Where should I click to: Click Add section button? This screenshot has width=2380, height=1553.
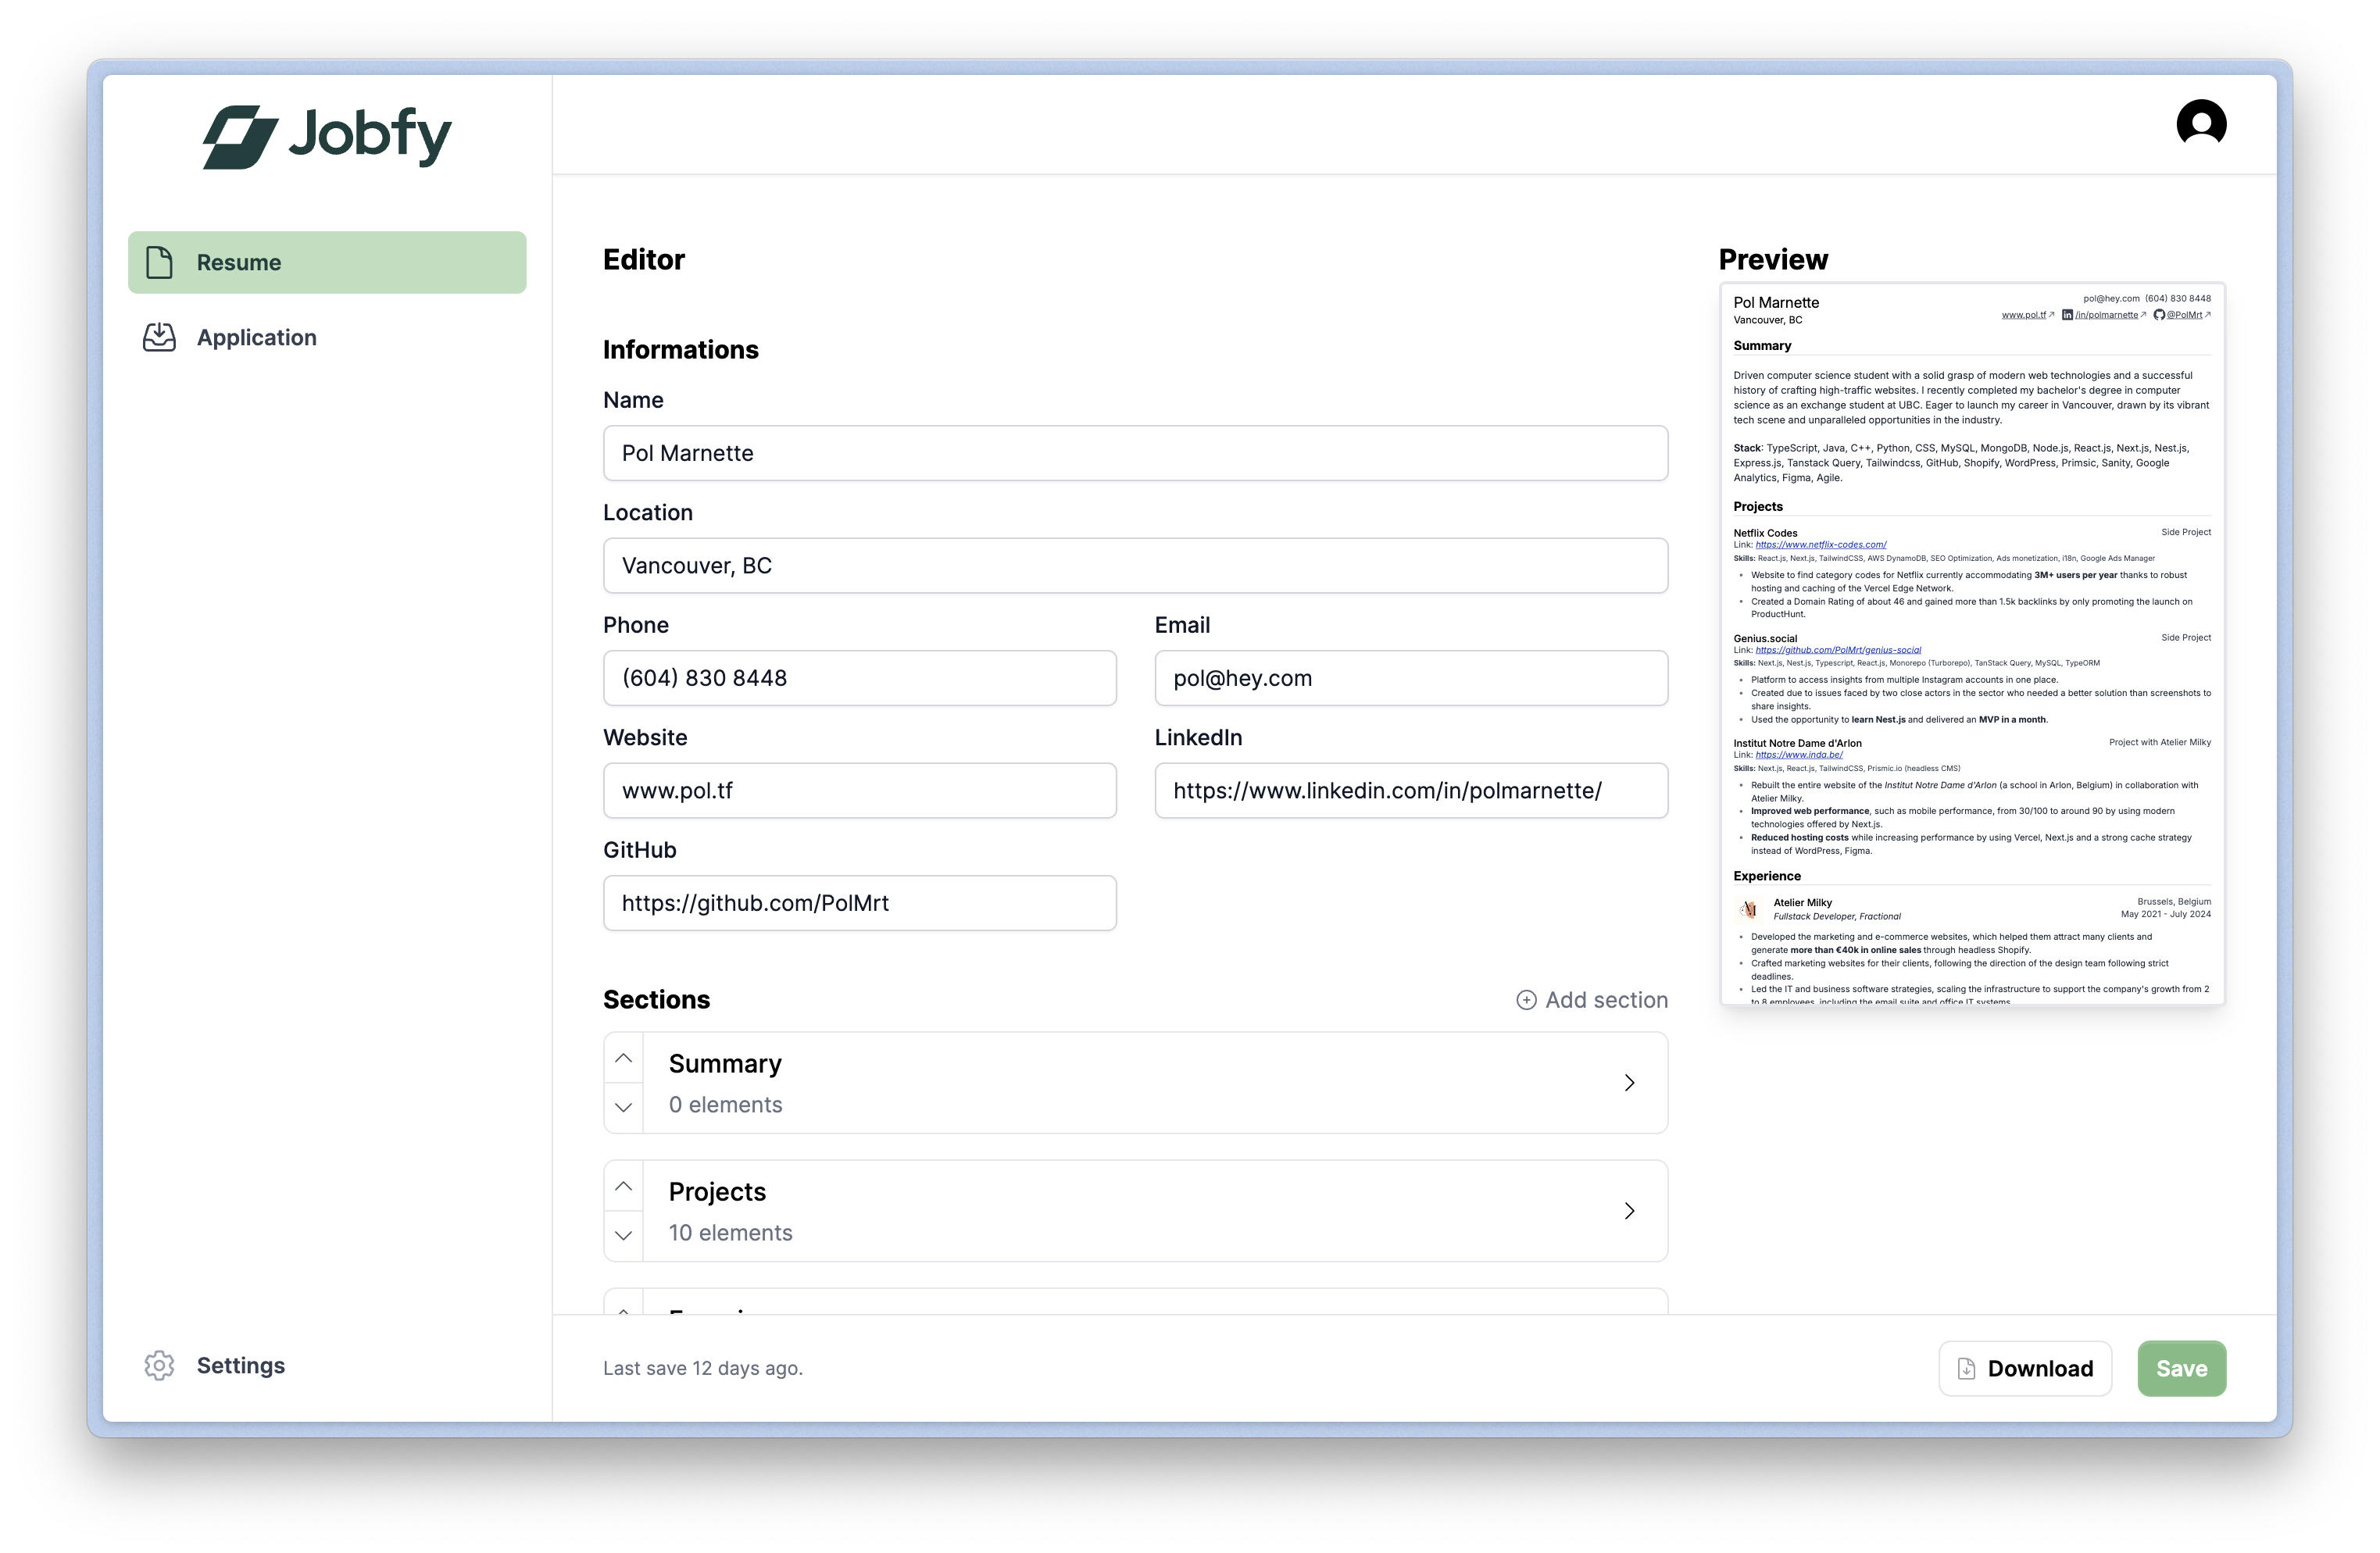click(1592, 1000)
